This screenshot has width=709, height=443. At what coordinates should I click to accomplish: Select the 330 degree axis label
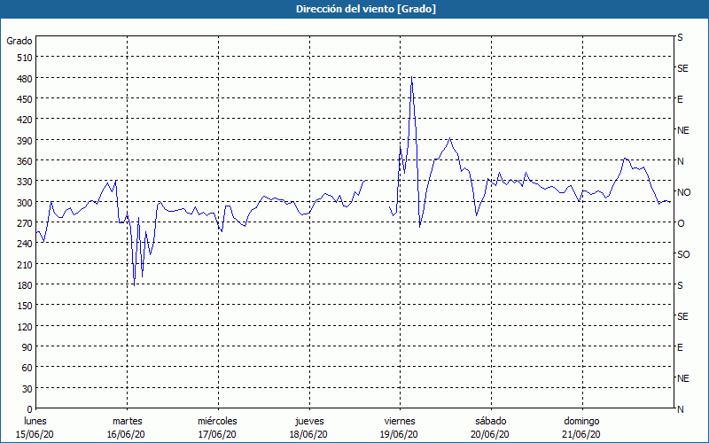[x=25, y=182]
